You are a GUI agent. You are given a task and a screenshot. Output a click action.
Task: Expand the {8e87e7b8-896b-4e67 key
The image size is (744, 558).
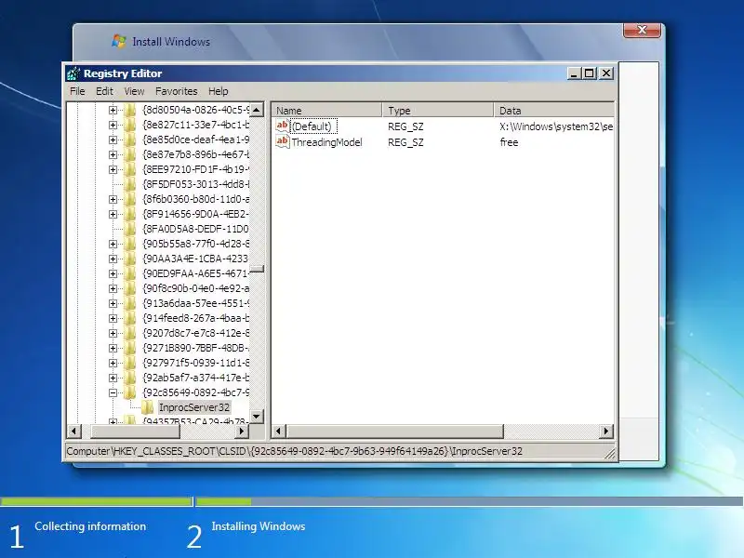pos(113,154)
